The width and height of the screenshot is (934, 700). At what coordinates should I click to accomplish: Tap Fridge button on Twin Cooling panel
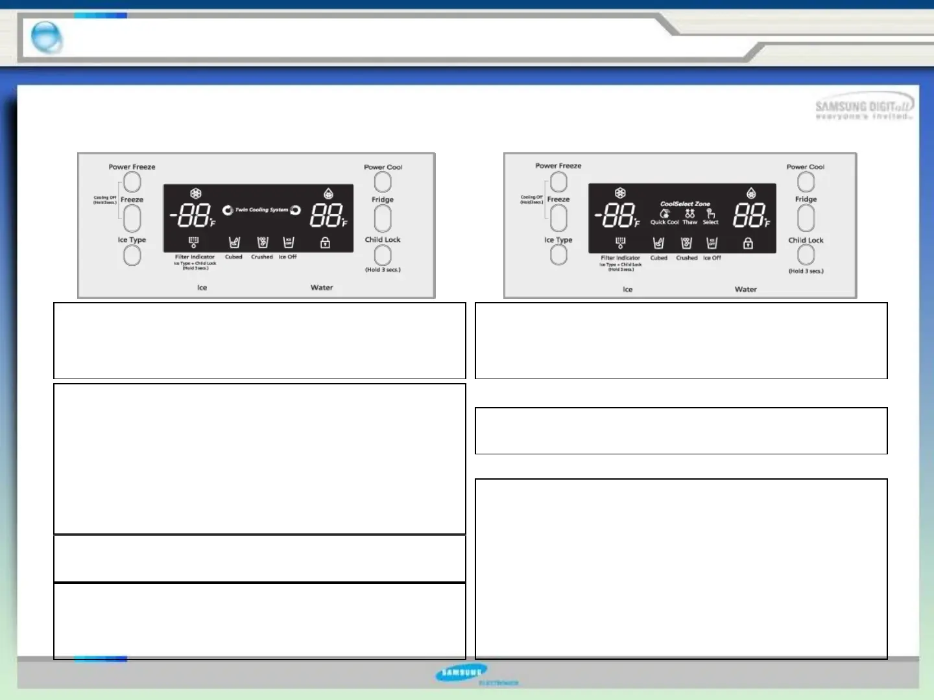click(383, 218)
